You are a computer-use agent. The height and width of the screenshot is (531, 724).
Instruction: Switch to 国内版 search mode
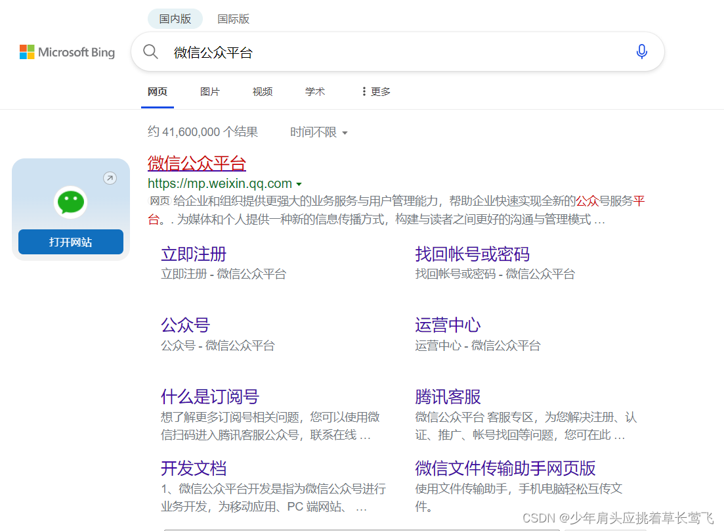coord(175,19)
